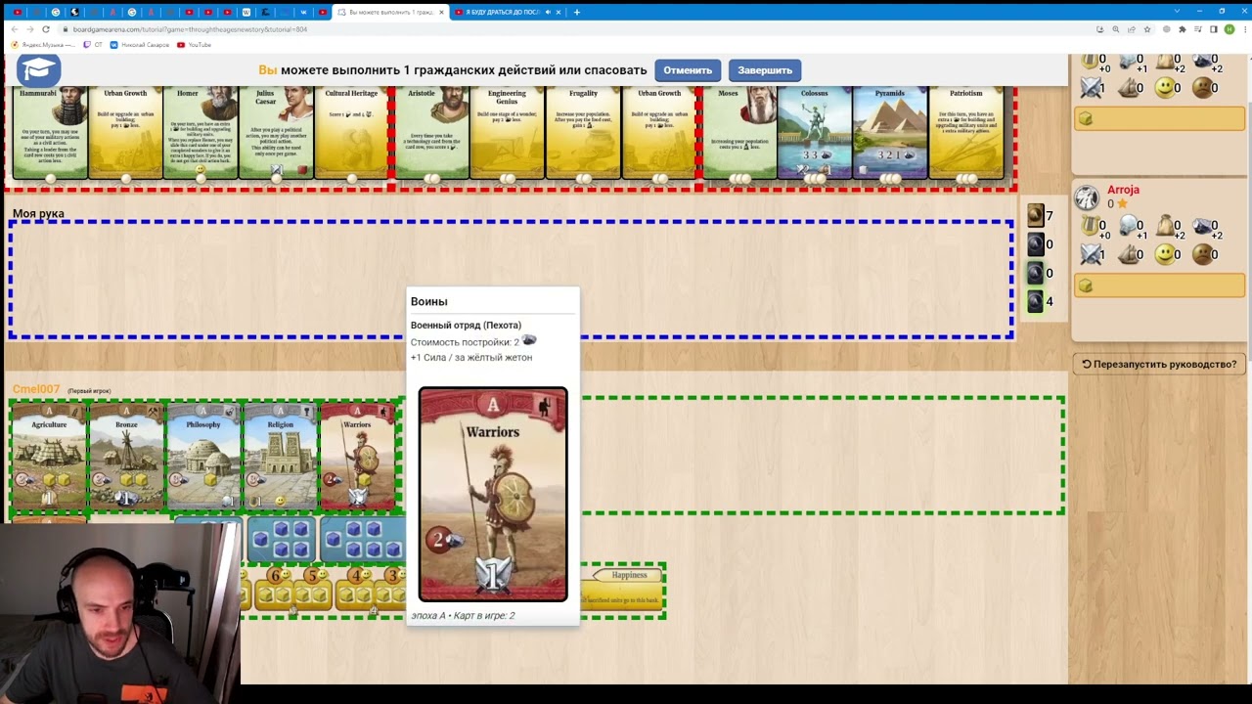
Task: Go back with browser back arrow
Action: pyautogui.click(x=14, y=29)
